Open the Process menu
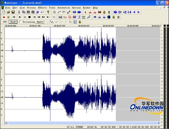169x129 pixels. tap(31, 8)
